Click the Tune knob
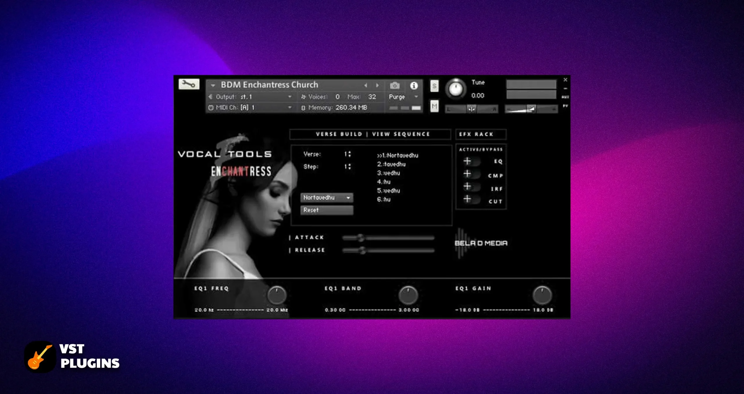Viewport: 744px width, 394px height. [x=456, y=89]
